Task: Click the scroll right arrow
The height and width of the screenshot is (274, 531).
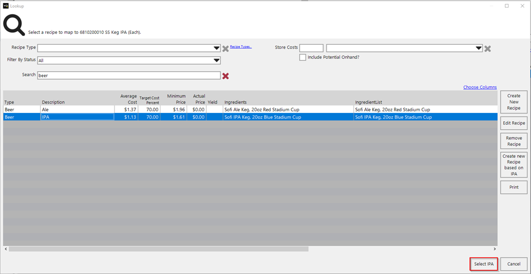Action: pos(495,249)
